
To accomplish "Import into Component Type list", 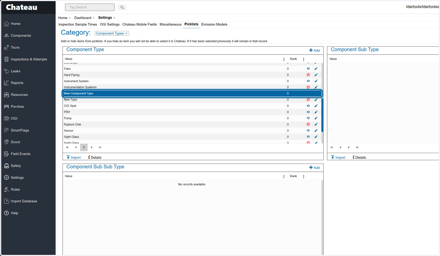I will pos(73,157).
